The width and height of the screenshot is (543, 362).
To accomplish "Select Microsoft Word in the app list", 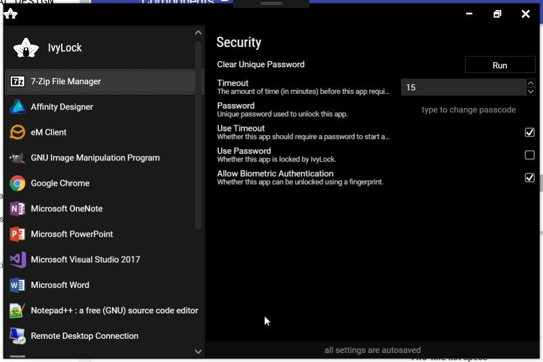I will (60, 285).
